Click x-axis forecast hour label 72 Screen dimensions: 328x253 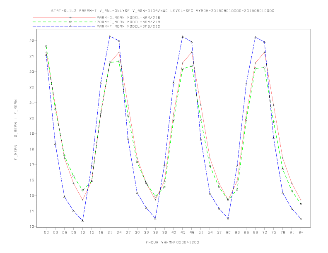264,232
